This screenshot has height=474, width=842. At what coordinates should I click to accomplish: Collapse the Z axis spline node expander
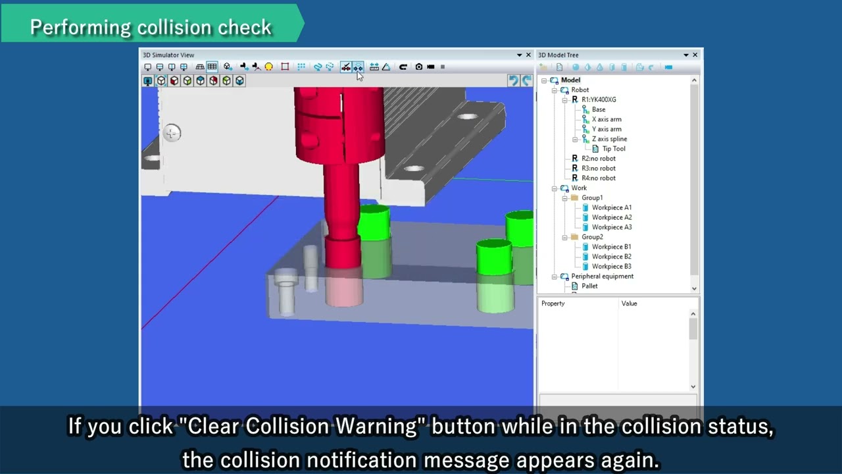pos(576,139)
